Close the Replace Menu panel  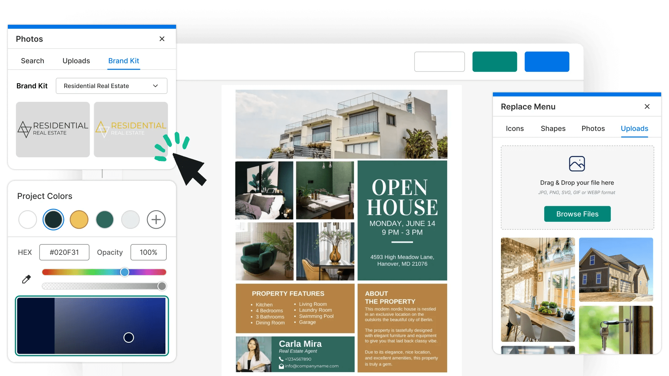[647, 107]
